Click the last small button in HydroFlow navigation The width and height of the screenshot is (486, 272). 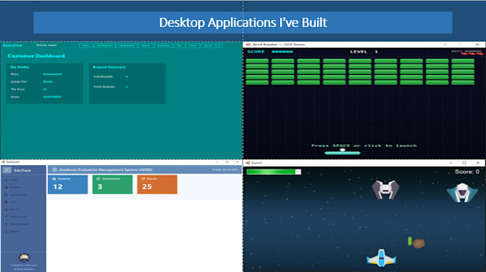click(219, 46)
